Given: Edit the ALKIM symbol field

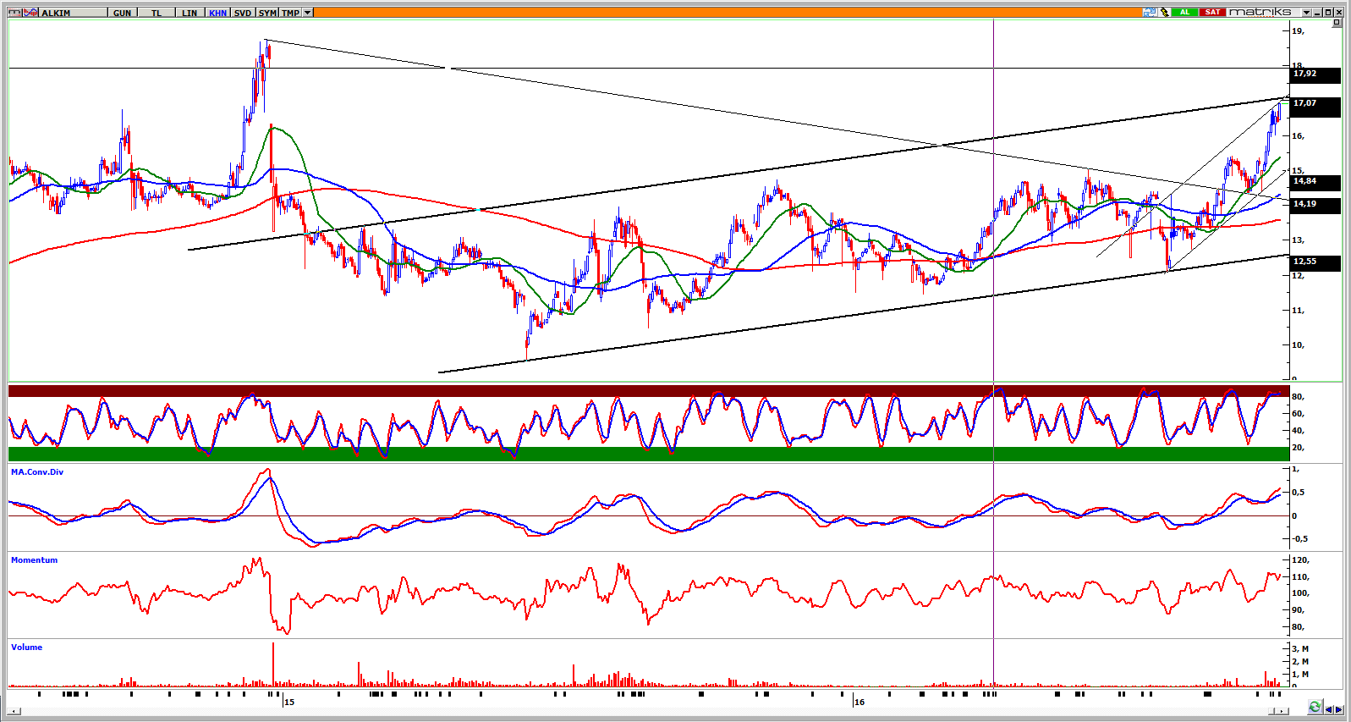Looking at the screenshot, I should [73, 13].
